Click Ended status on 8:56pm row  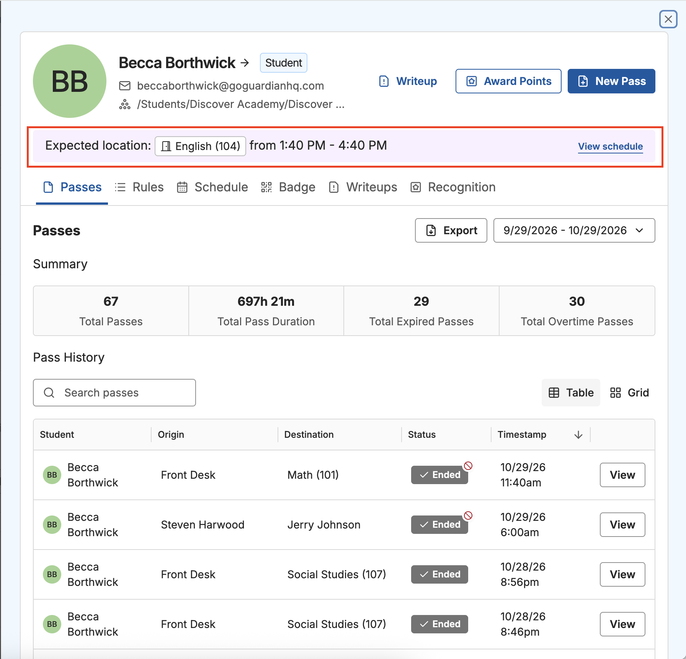(439, 574)
